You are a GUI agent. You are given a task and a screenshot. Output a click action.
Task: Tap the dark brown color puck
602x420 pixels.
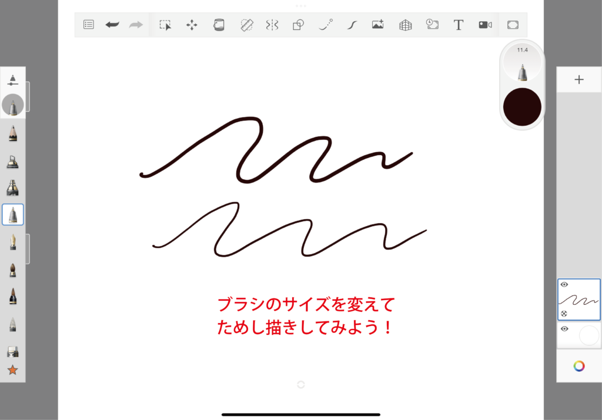(522, 107)
